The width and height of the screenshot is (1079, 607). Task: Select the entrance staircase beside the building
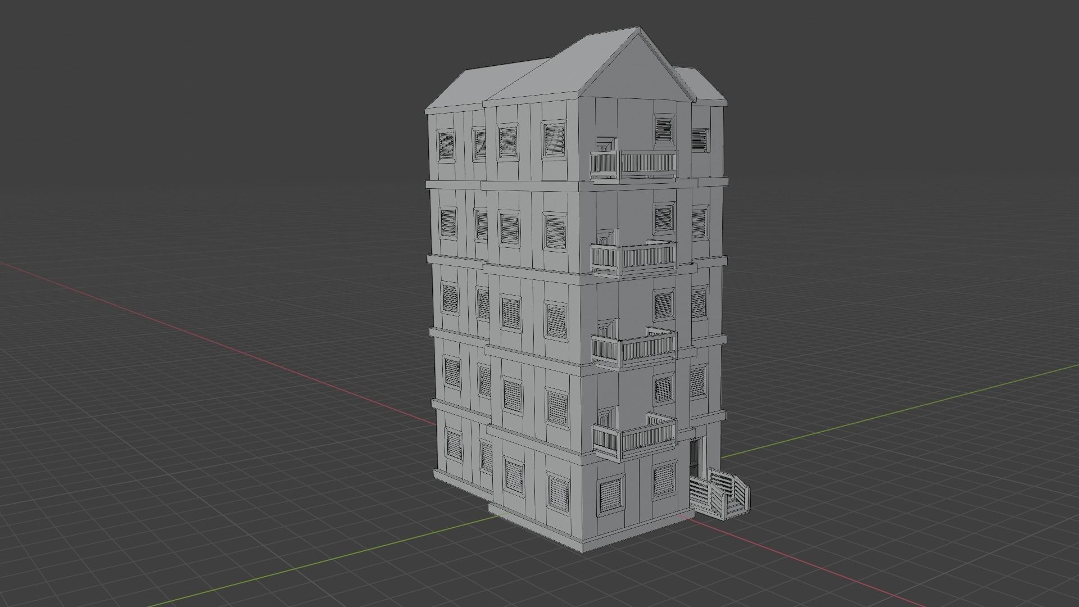point(719,495)
